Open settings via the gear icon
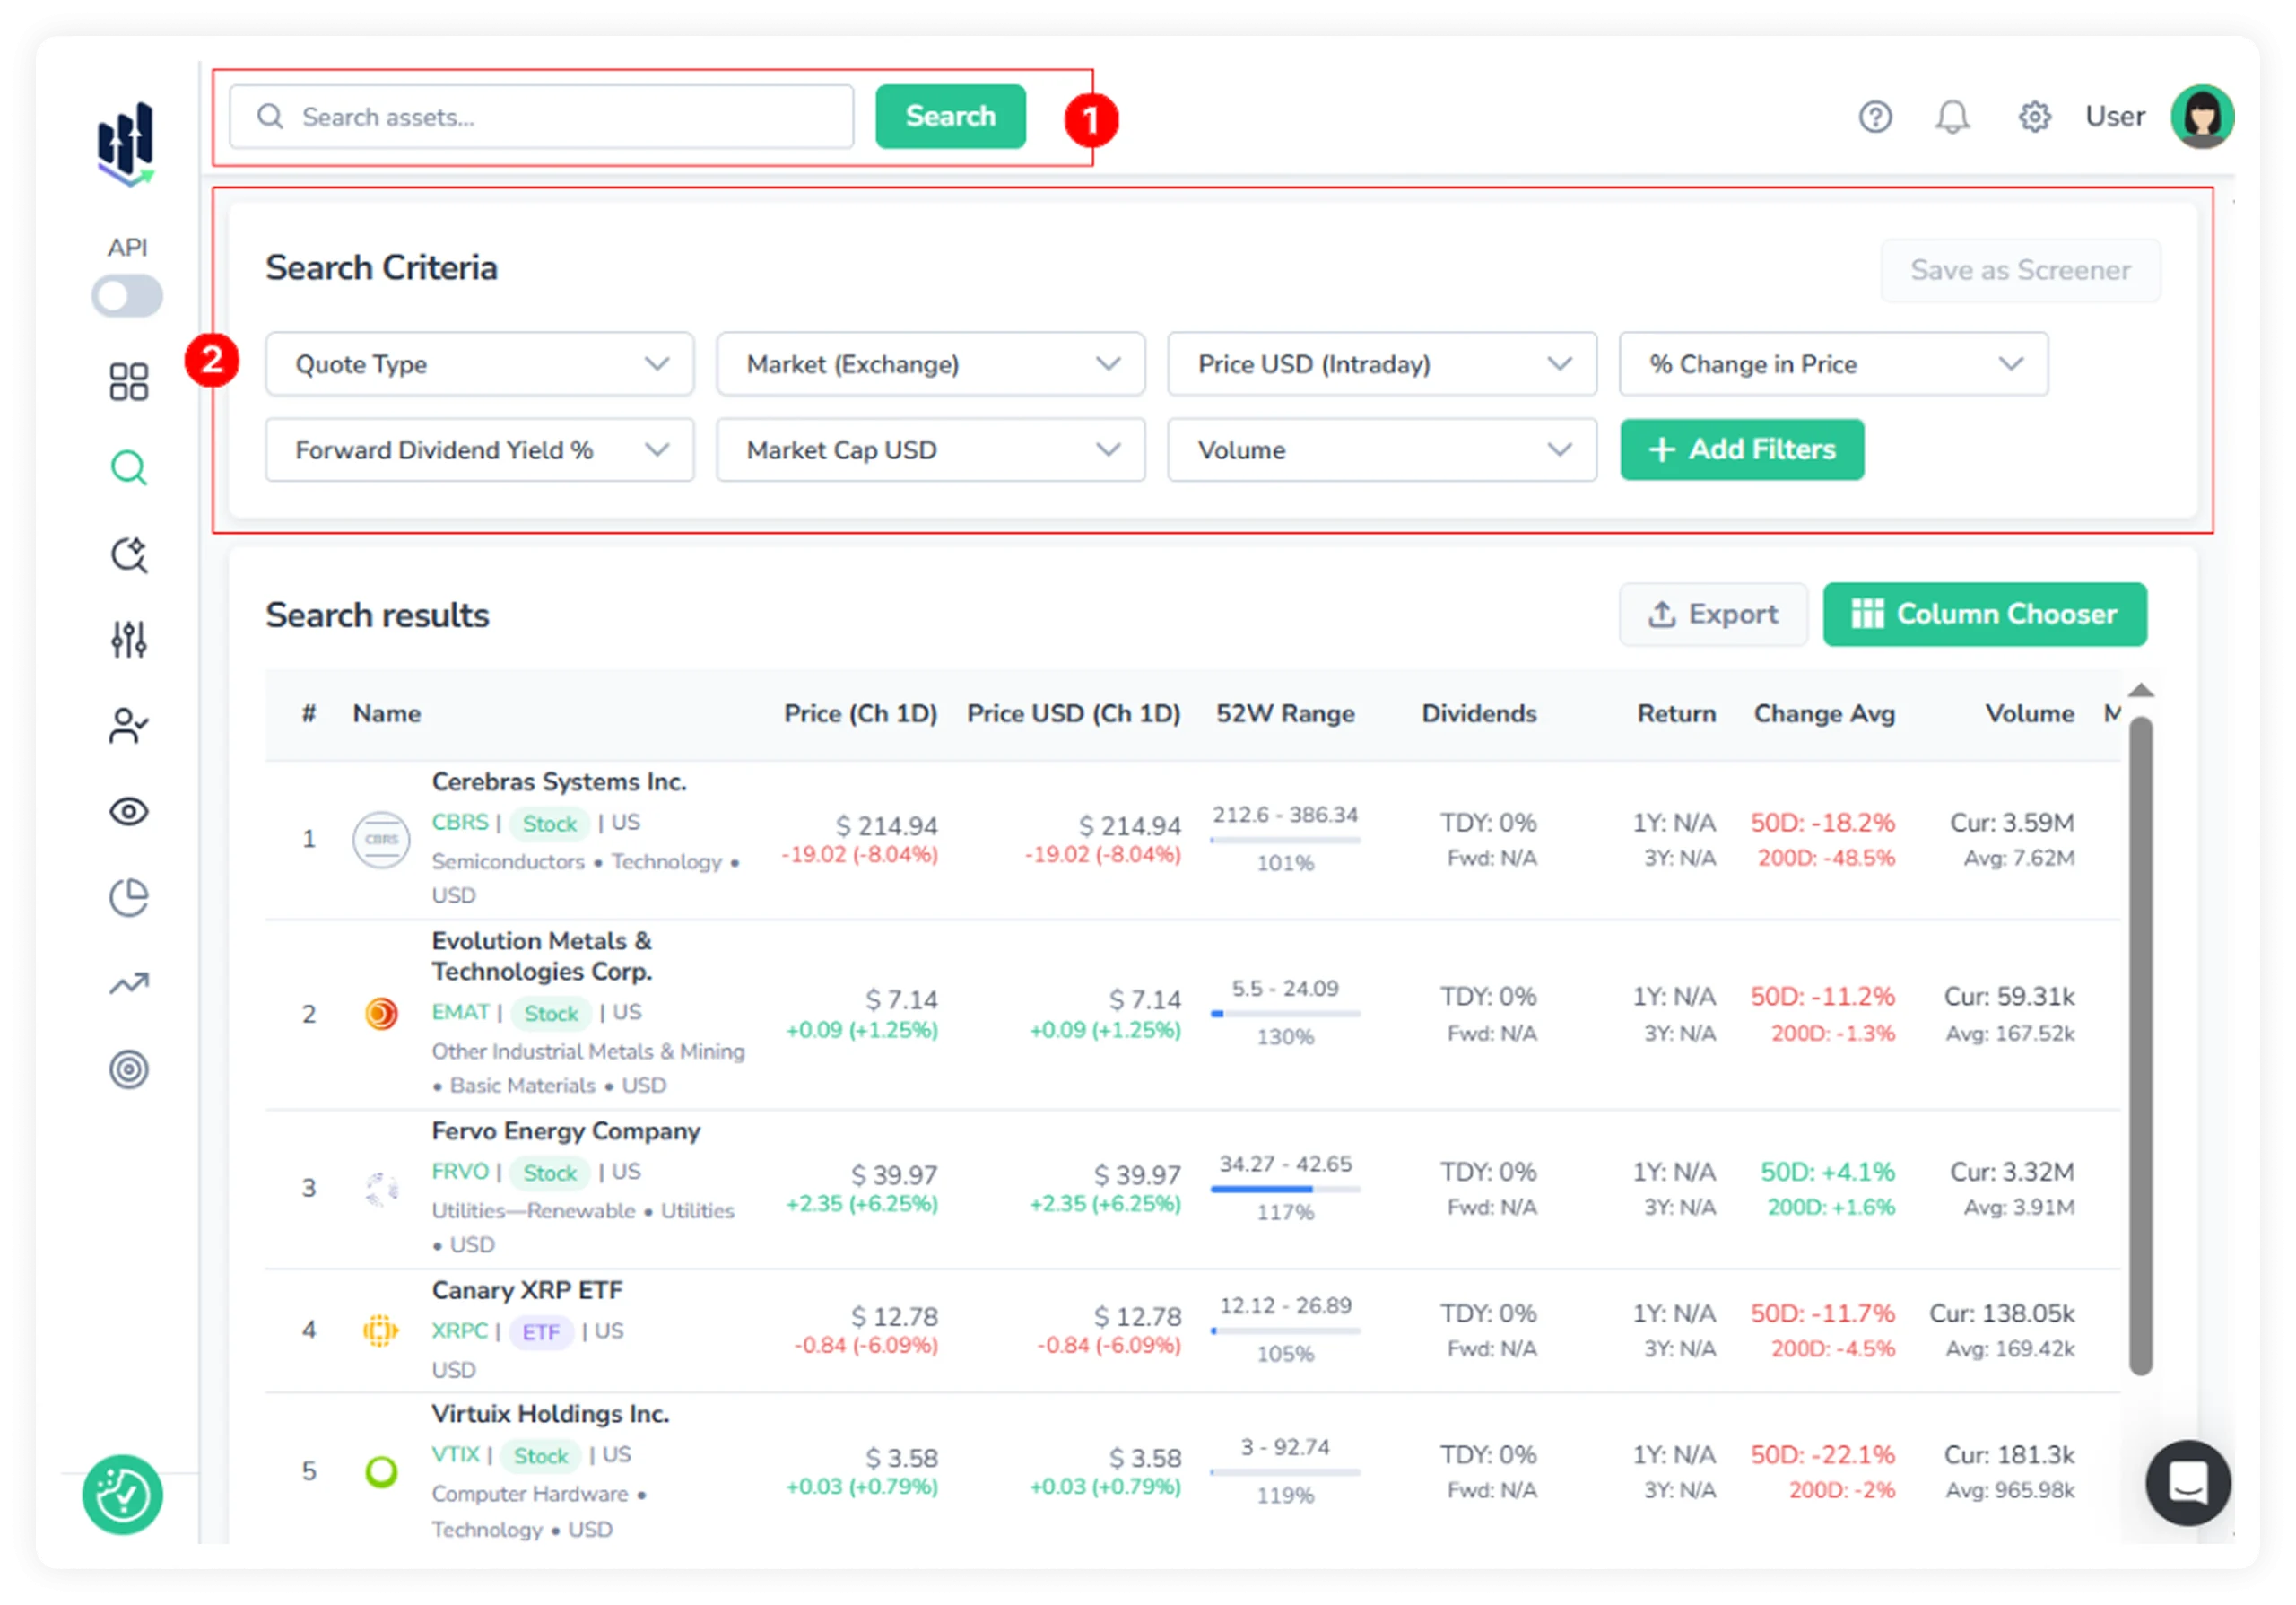This screenshot has height=1605, width=2296. tap(2034, 117)
